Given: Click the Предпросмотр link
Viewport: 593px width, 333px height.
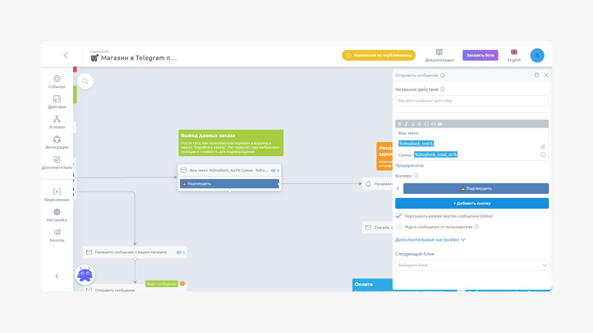Looking at the screenshot, I should 409,165.
